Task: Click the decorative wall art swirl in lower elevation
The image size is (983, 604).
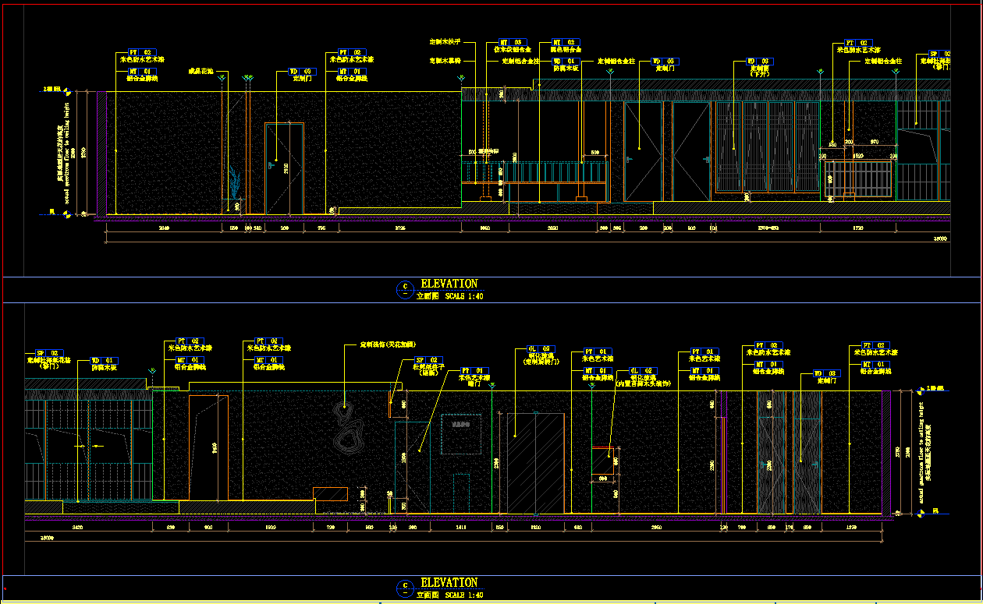Action: (346, 433)
